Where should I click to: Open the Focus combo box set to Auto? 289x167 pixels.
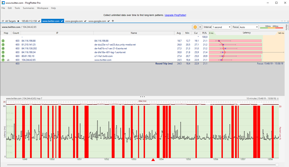click(x=248, y=27)
